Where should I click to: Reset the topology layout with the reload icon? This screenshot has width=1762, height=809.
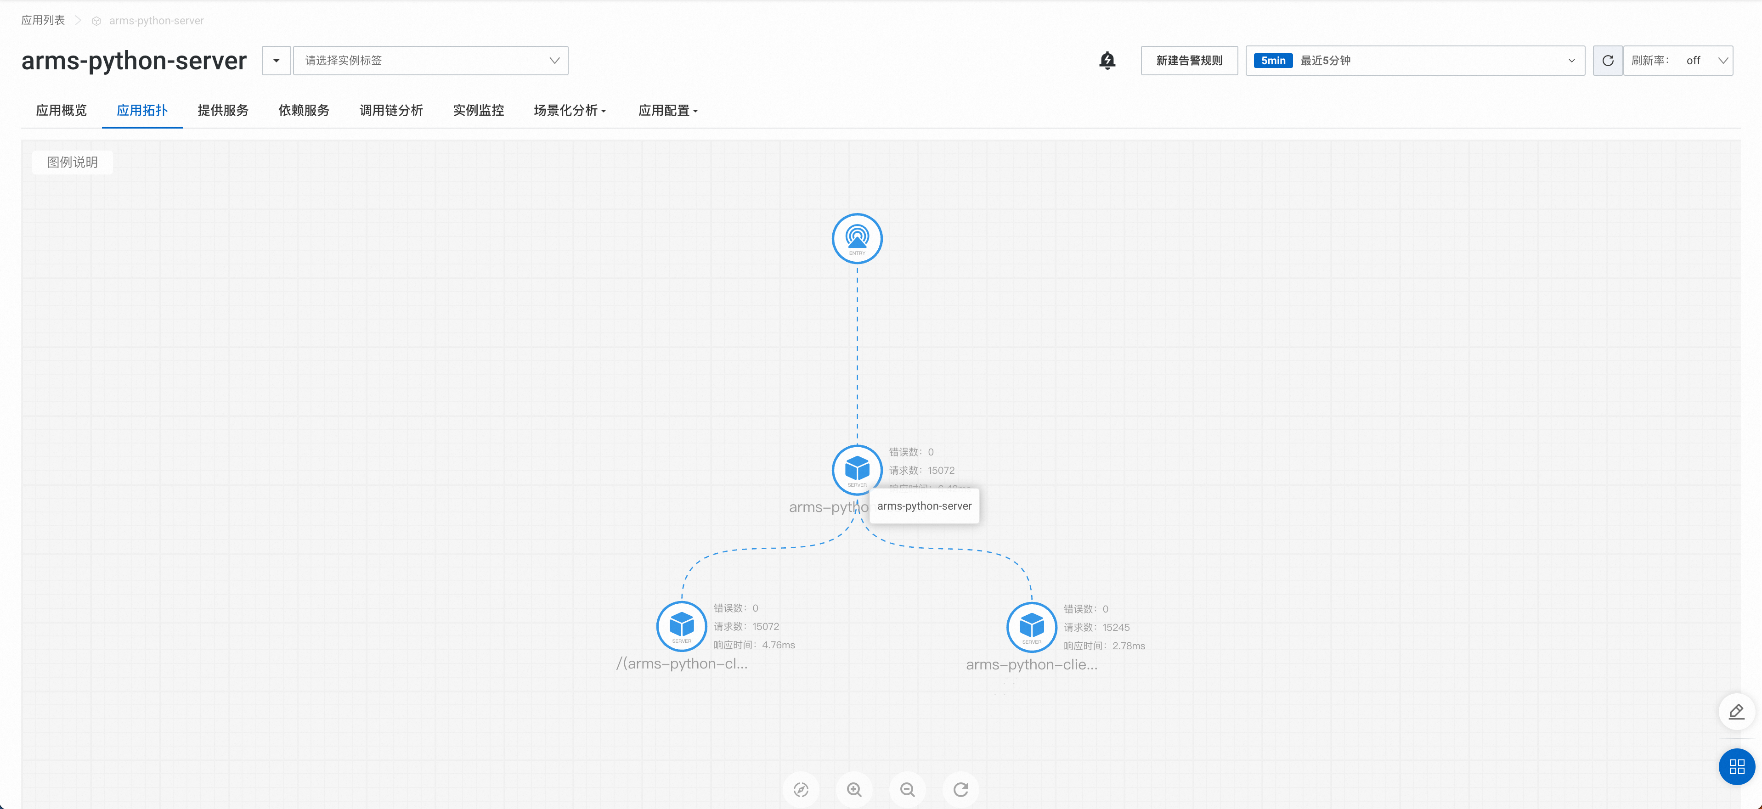(961, 789)
